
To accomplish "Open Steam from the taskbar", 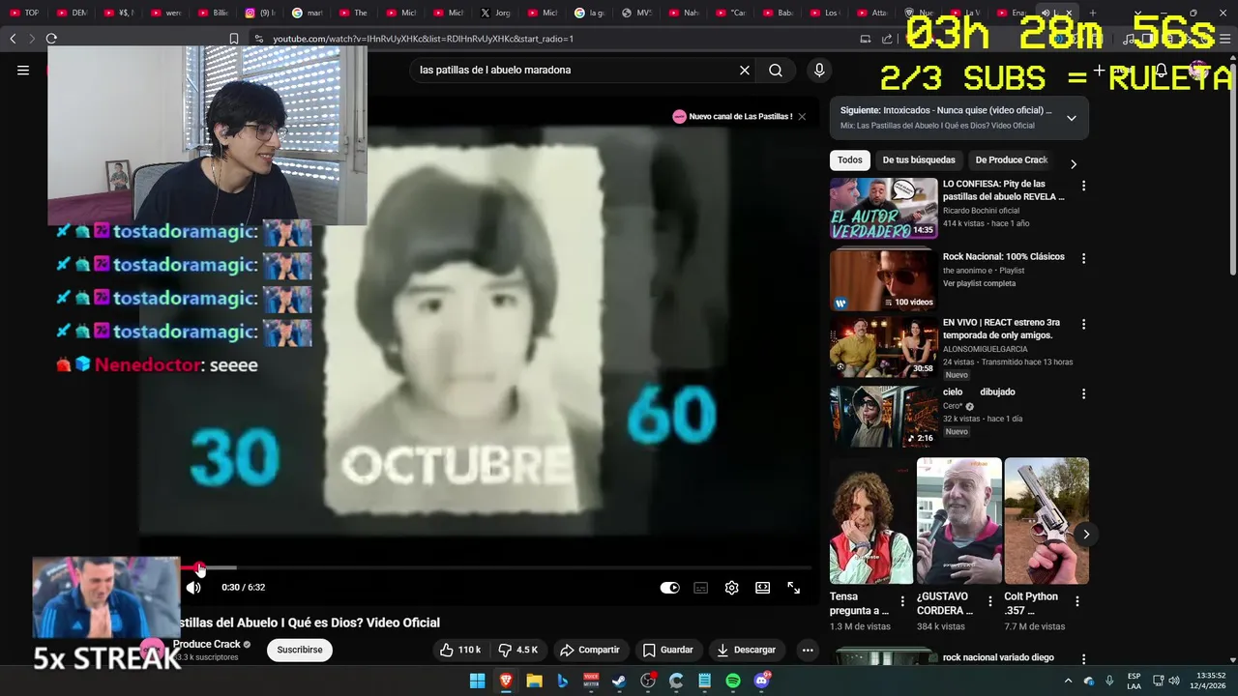I will [x=619, y=681].
